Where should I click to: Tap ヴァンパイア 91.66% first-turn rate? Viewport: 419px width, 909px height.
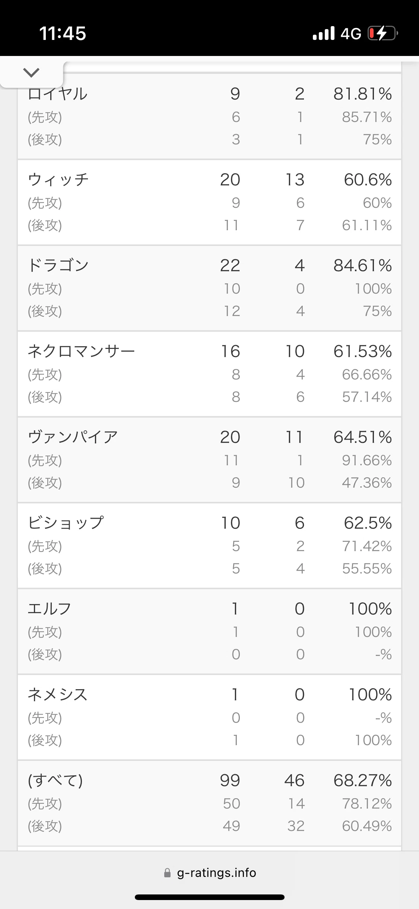tap(367, 460)
